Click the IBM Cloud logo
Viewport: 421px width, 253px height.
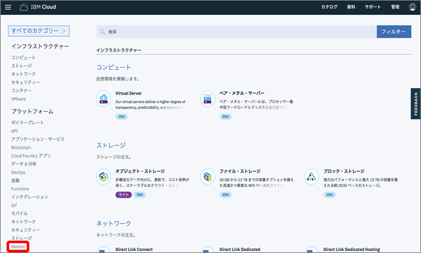[38, 7]
